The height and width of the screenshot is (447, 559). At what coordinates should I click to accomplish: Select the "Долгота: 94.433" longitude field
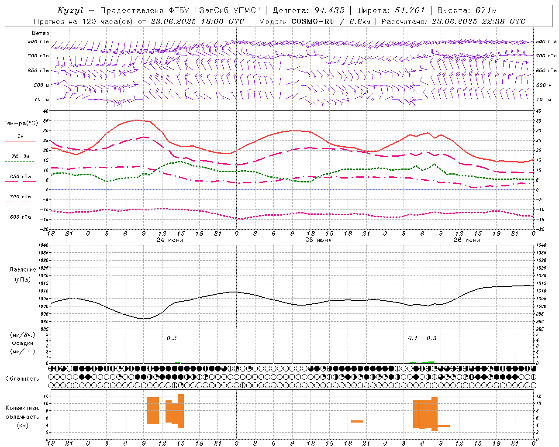(308, 10)
